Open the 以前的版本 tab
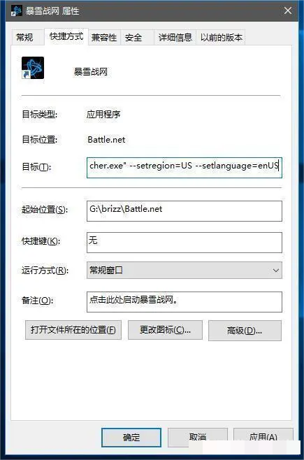Screen dimensions: 304x460 221,38
